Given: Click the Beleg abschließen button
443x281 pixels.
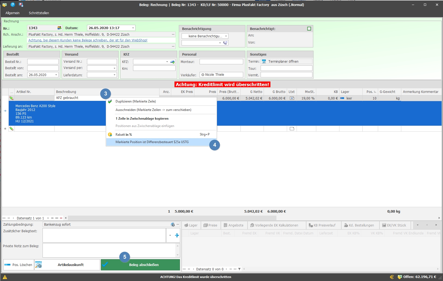Looking at the screenshot, I should click(140, 265).
